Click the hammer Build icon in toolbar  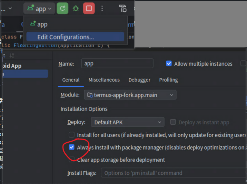[123, 9]
